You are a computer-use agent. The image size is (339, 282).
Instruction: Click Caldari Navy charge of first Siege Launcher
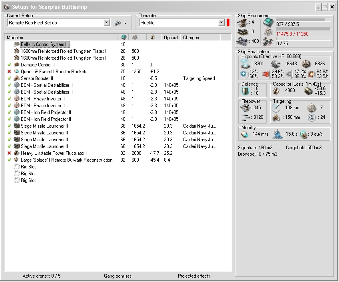[199, 126]
